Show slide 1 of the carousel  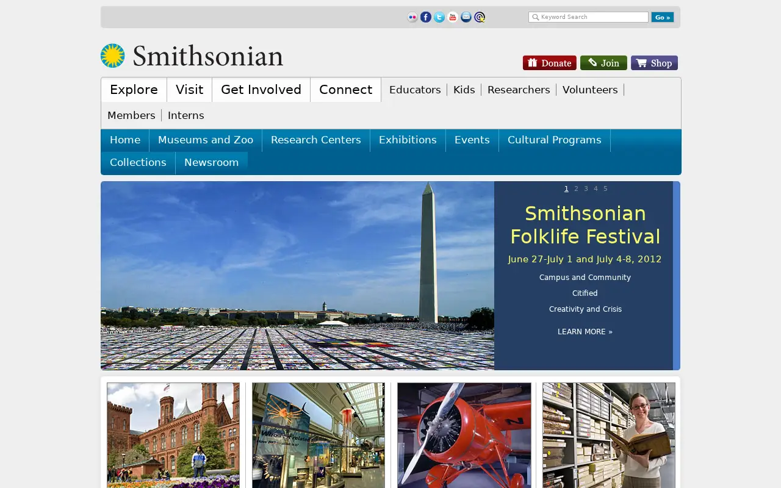[566, 188]
